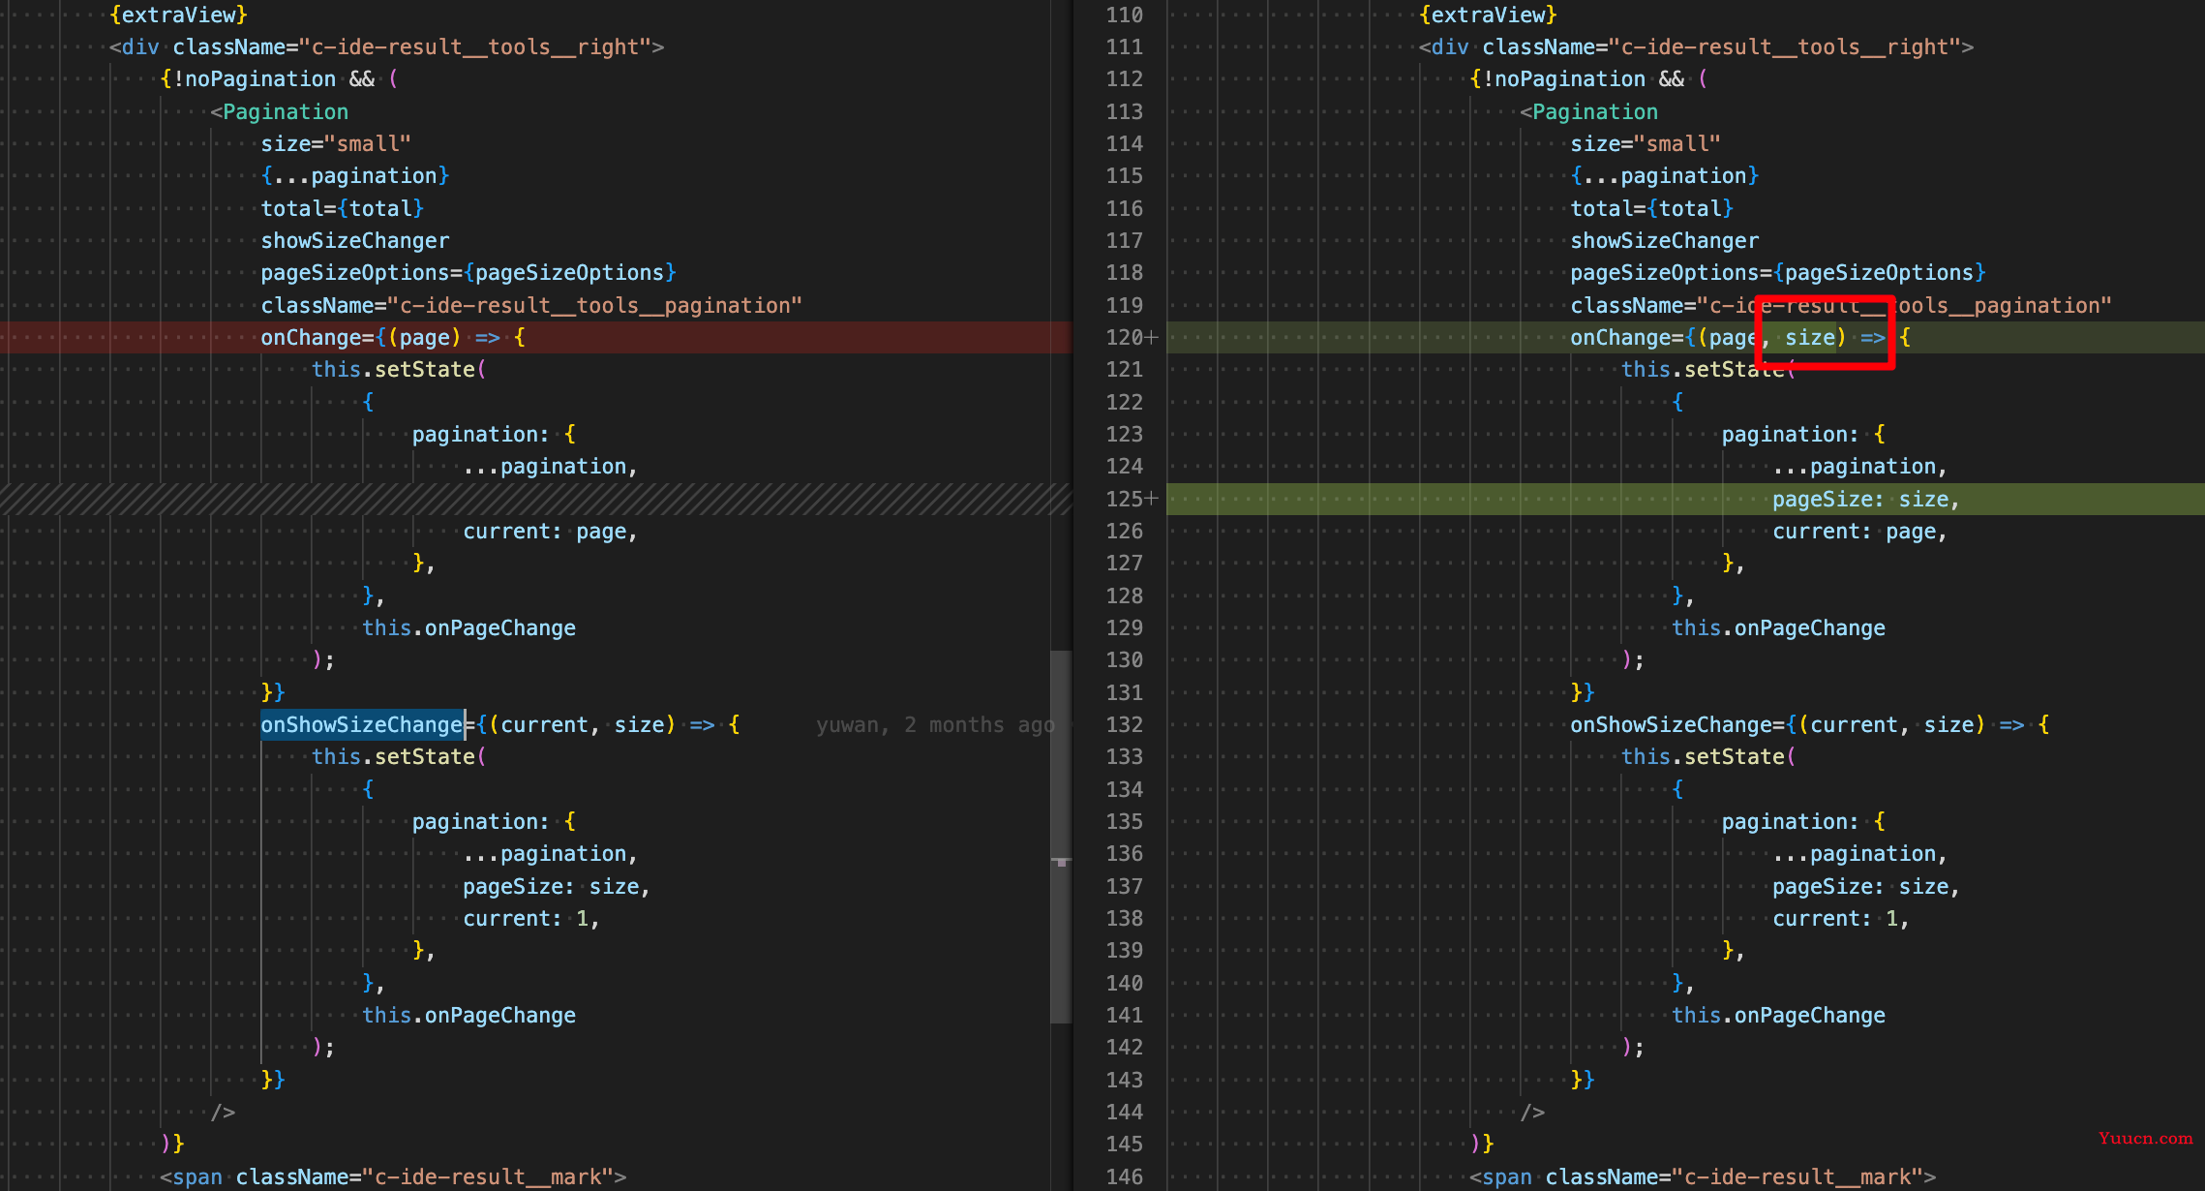This screenshot has height=1191, width=2205.
Task: Click 'current: page,' in the left pane
Action: click(550, 531)
